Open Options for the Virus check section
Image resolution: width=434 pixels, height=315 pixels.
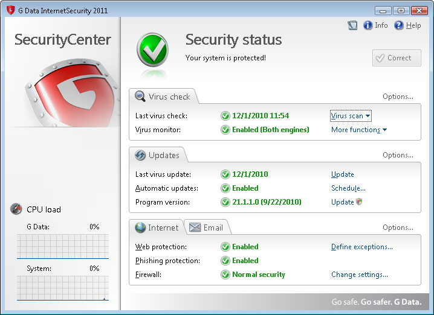[398, 97]
